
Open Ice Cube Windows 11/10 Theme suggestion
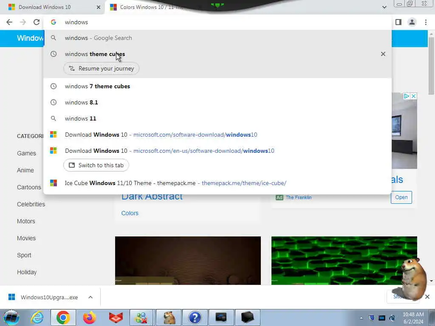(x=217, y=183)
